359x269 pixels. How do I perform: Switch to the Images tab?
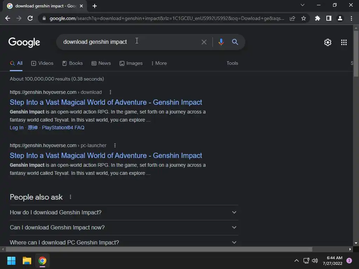tap(131, 63)
